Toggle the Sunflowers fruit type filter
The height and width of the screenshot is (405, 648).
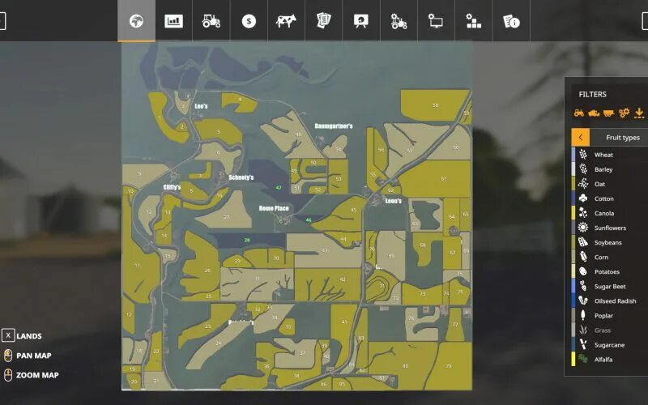[610, 228]
